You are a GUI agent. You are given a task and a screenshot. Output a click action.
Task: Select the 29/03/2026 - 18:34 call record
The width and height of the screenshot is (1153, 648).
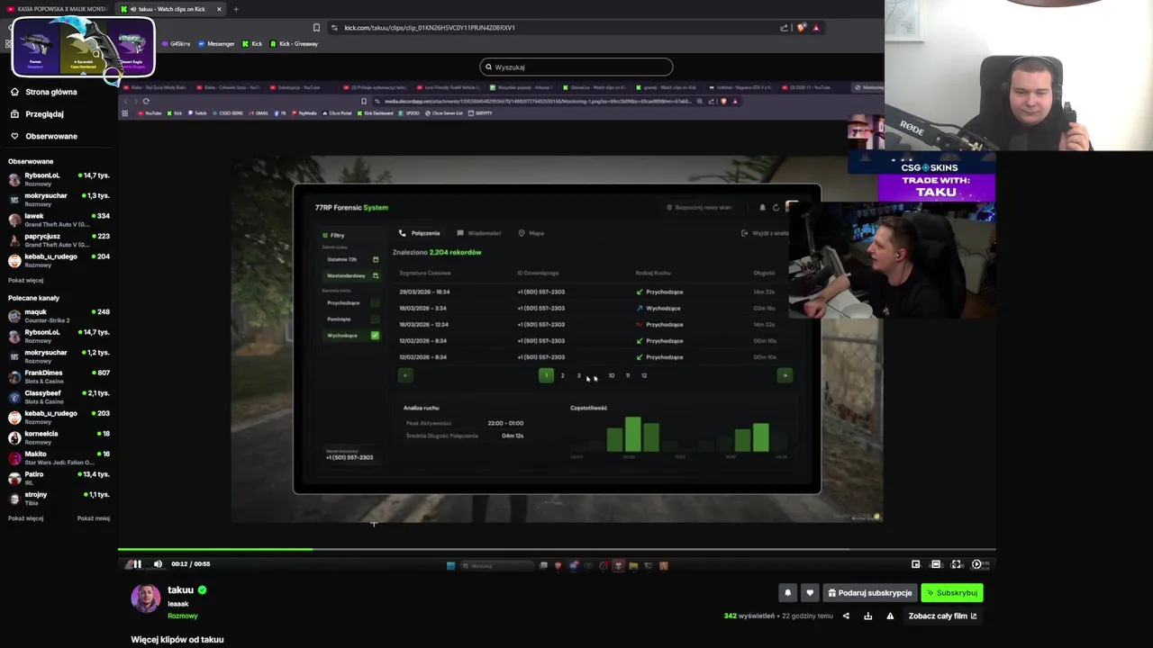tap(595, 292)
